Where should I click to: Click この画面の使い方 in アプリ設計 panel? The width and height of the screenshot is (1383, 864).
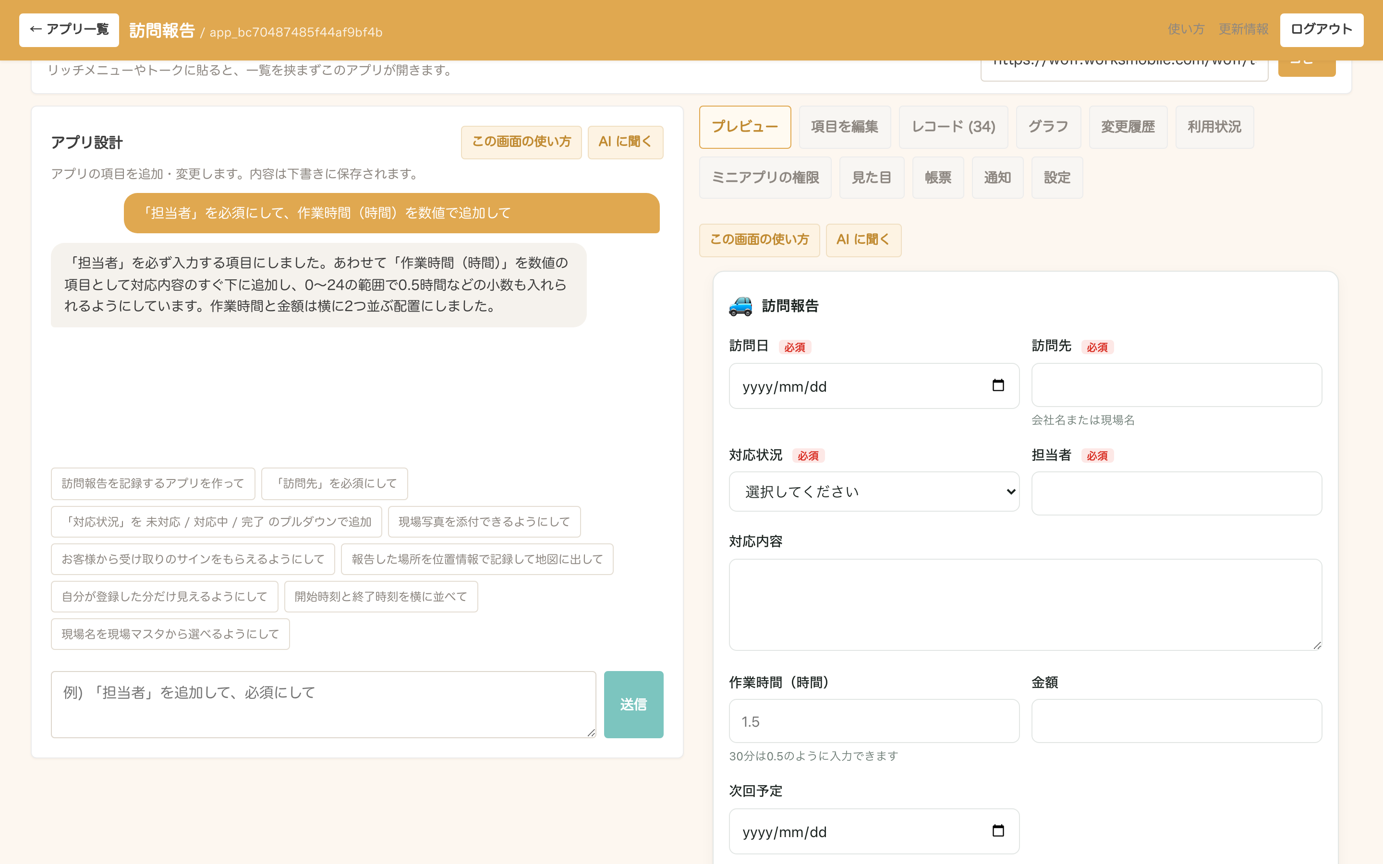[521, 142]
